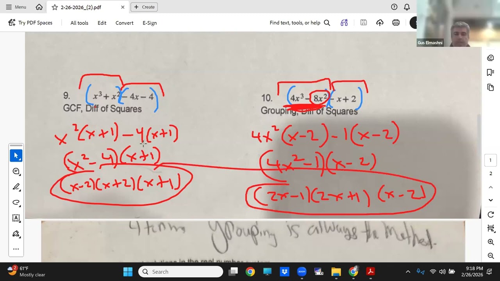Go to the Acrobat Home view
Image resolution: width=500 pixels, height=281 pixels.
39,7
